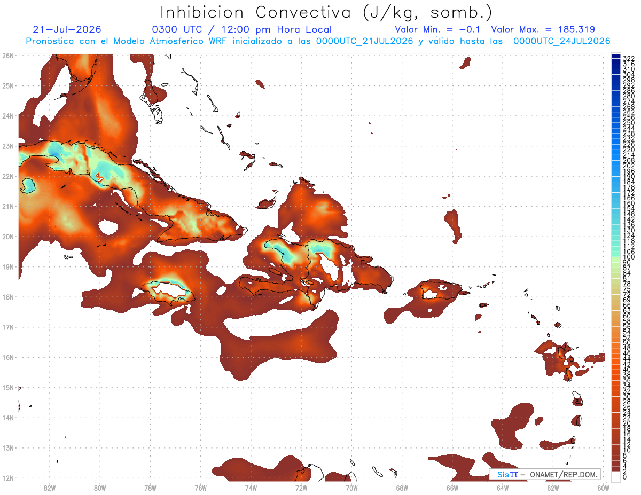
Task: Click the '23N' latitude label
Action: pyautogui.click(x=7, y=146)
